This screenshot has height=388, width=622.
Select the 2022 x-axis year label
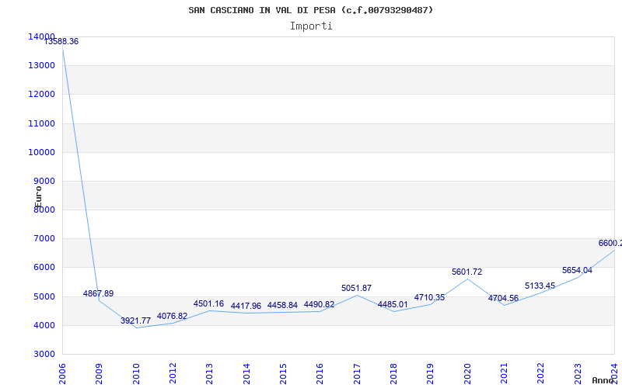click(540, 374)
